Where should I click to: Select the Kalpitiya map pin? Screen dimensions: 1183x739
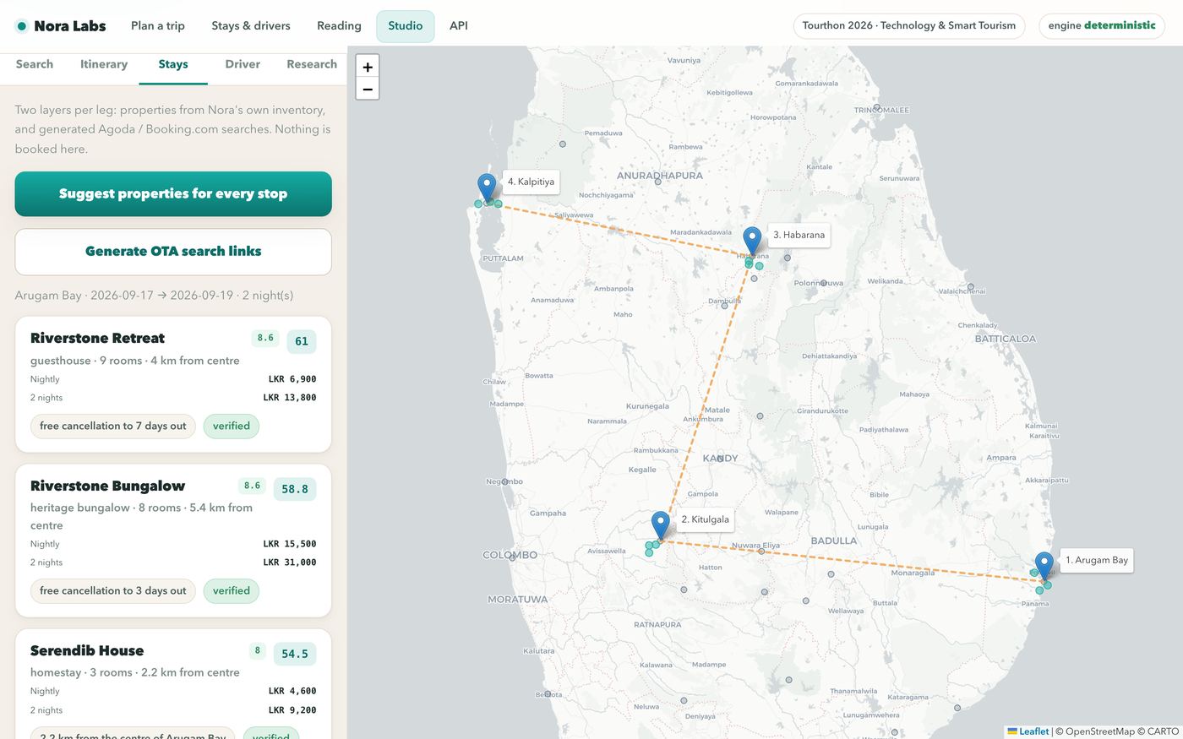tap(487, 187)
